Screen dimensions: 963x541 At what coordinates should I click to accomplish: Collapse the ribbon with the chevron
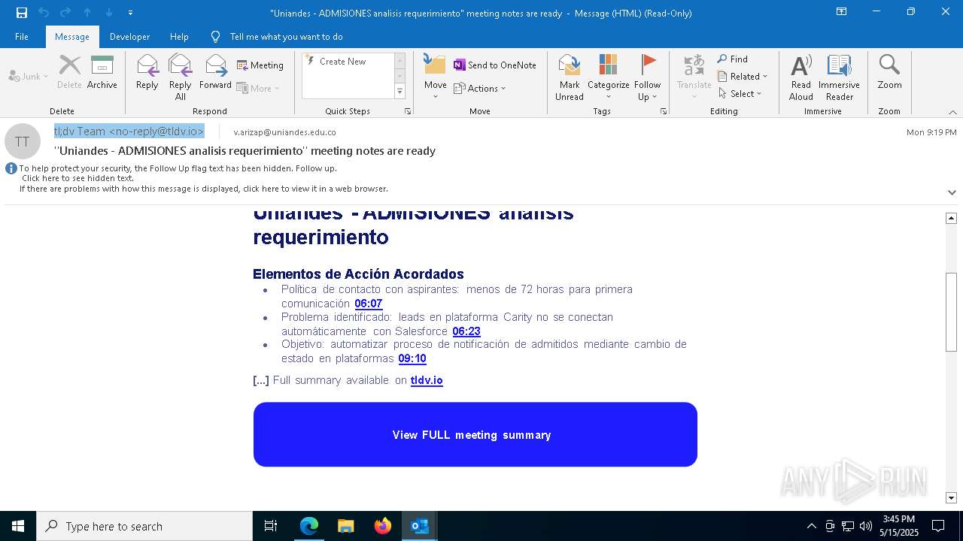[x=952, y=112]
